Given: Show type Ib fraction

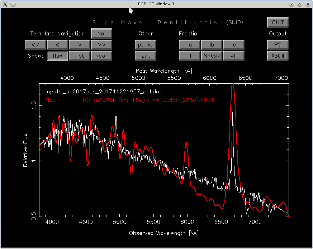Looking at the screenshot, I should 212,45.
